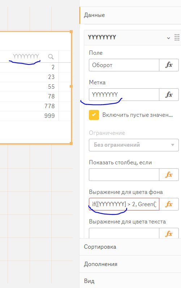The image size is (181, 288).
Task: Click the search icon in table header
Action: (x=51, y=57)
